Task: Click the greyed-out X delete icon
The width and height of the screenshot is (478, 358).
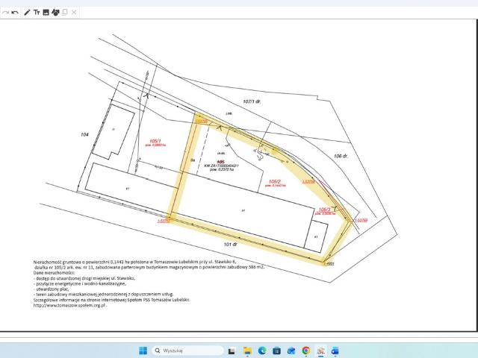Action: [74, 13]
